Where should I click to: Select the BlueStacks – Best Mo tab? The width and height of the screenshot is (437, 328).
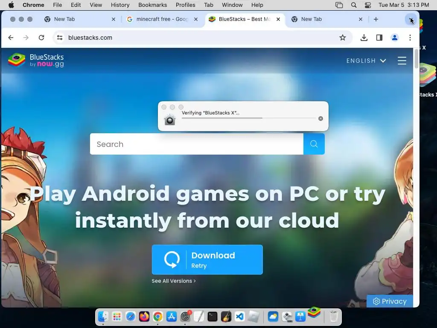pyautogui.click(x=245, y=19)
